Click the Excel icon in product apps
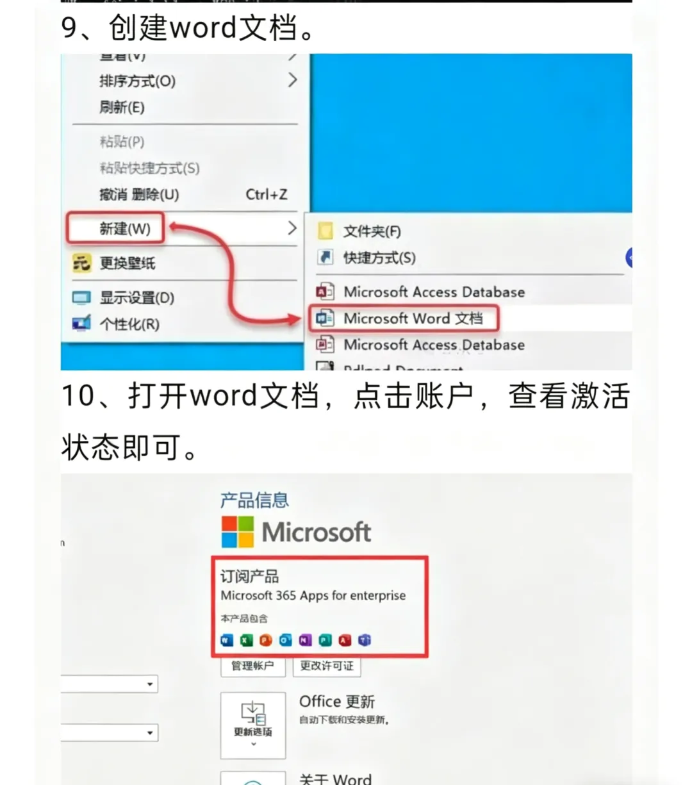 [x=246, y=640]
